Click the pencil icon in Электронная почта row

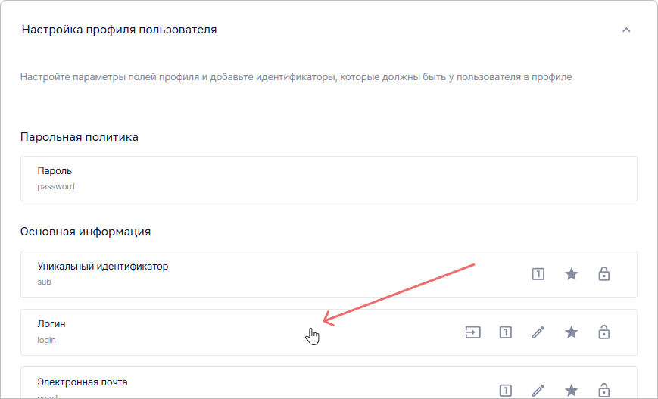538,390
